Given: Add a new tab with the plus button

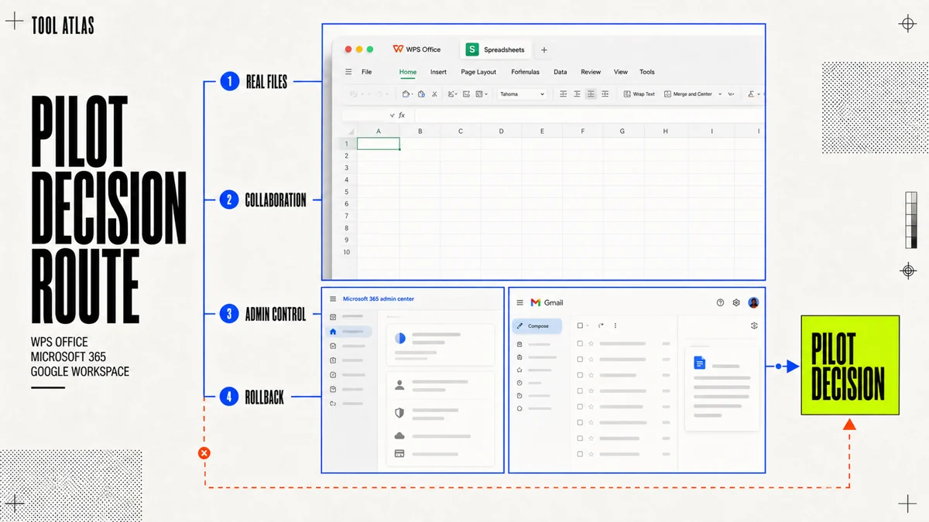Looking at the screenshot, I should tap(544, 50).
